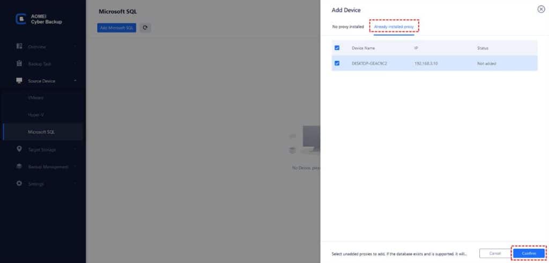The image size is (549, 263).
Task: Expand the Backup Task menu chevron
Action: (76, 64)
